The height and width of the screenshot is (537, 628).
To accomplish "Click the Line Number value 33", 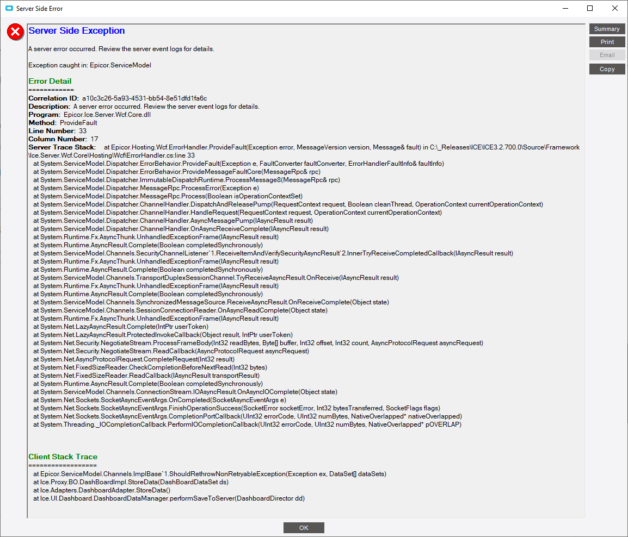I will (x=83, y=131).
